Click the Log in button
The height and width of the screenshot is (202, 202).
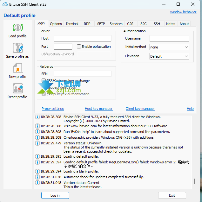click(x=55, y=195)
